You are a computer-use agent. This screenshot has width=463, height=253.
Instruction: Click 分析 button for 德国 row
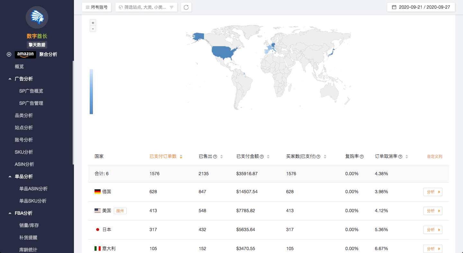[x=432, y=192]
